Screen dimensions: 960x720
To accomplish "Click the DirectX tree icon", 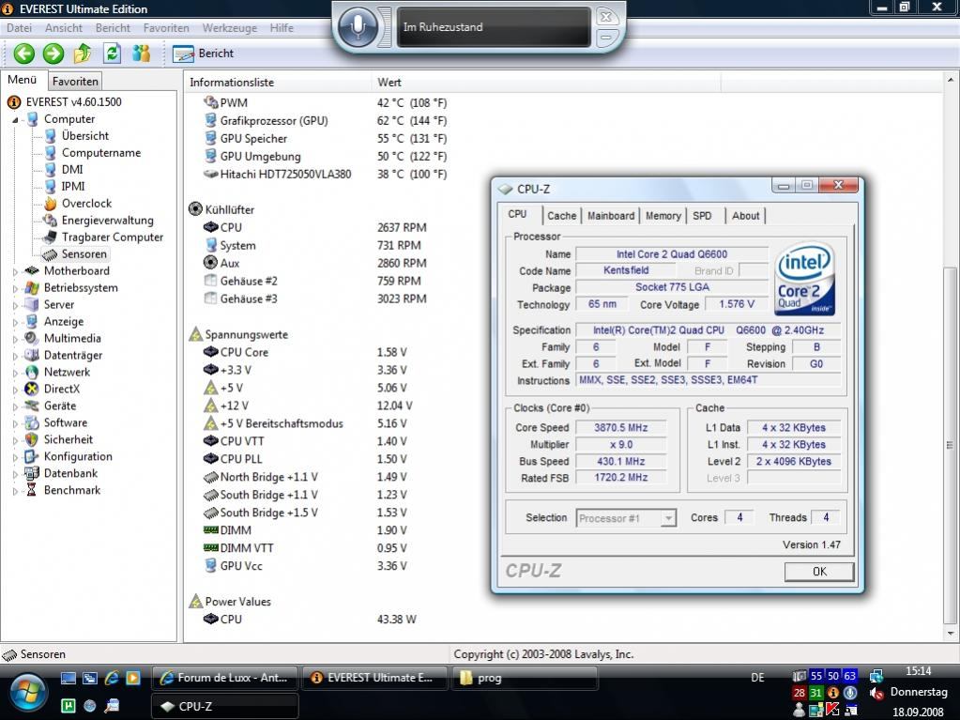I will [x=31, y=389].
